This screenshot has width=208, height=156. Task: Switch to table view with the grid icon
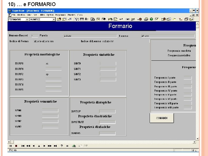(x=82, y=19)
